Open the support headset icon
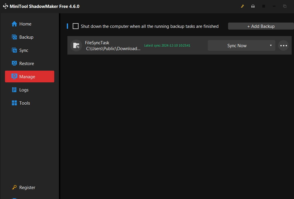294x199 pixels. [253, 6]
